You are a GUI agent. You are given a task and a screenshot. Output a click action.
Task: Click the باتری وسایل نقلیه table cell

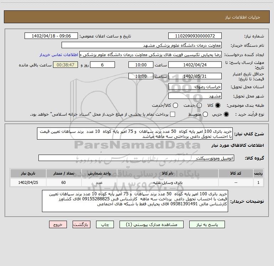click(168, 182)
